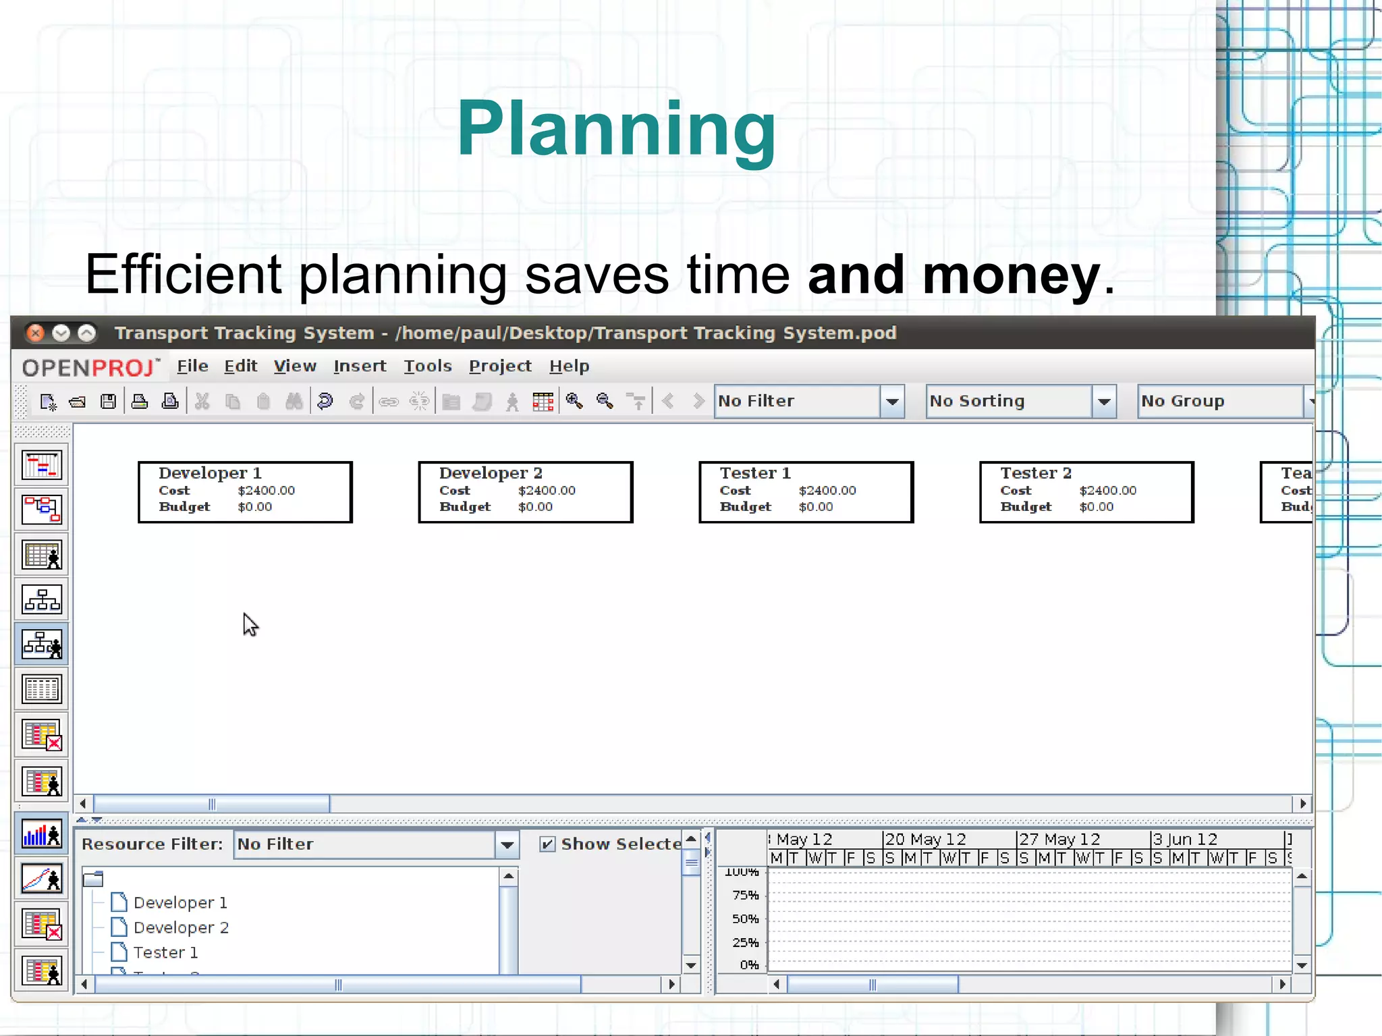Toggle the Show Selected checkbox

548,844
